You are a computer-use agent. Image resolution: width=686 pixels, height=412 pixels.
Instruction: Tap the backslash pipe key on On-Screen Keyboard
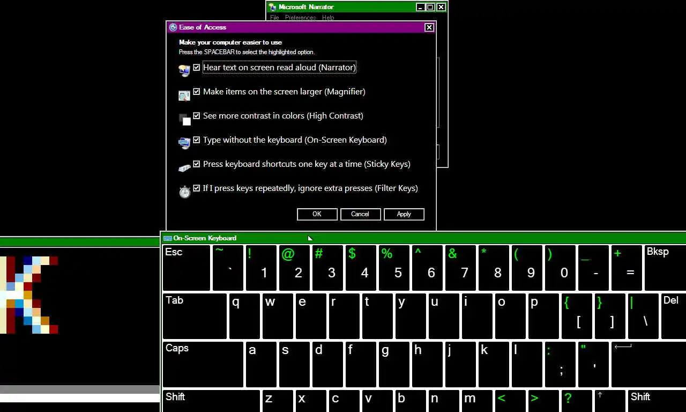[x=643, y=316]
